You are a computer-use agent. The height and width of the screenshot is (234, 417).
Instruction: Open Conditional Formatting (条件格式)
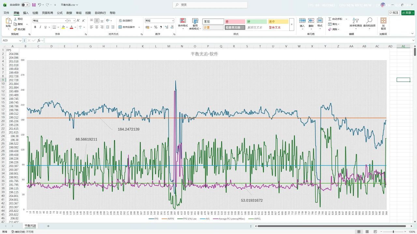(183, 24)
